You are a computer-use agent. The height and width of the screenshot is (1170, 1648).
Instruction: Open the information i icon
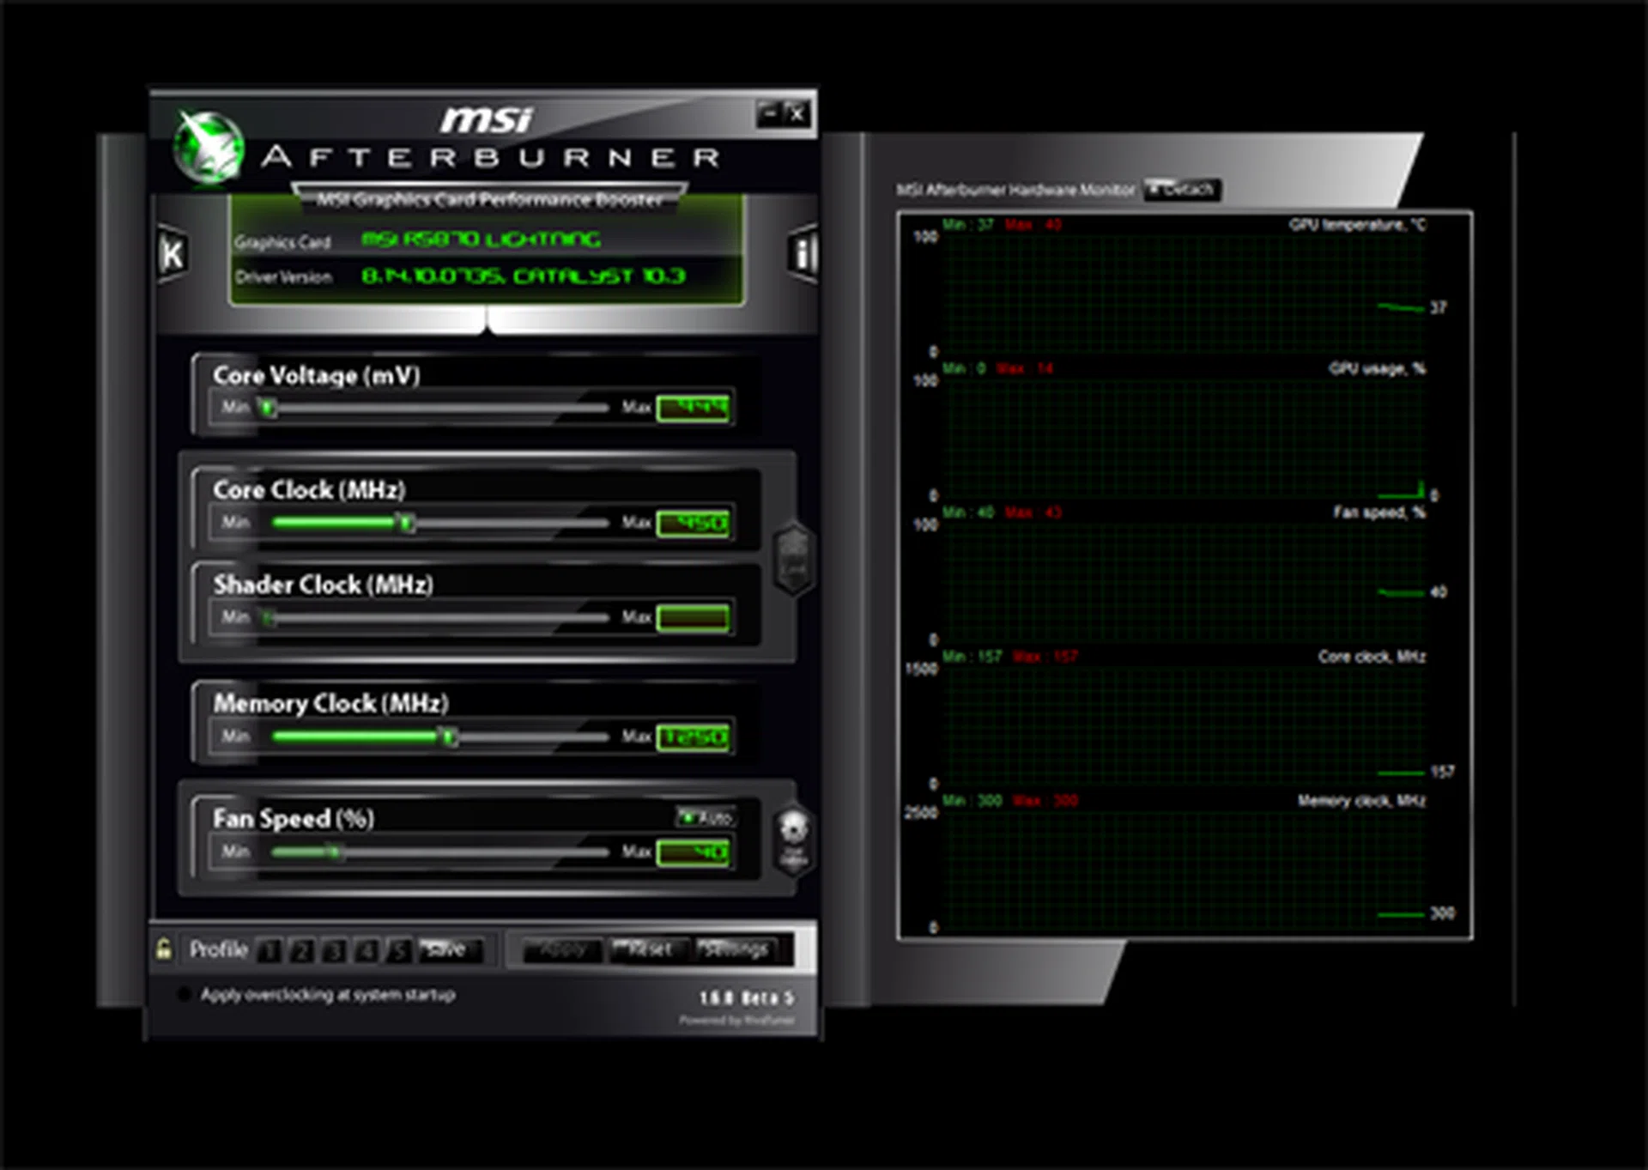pyautogui.click(x=803, y=254)
